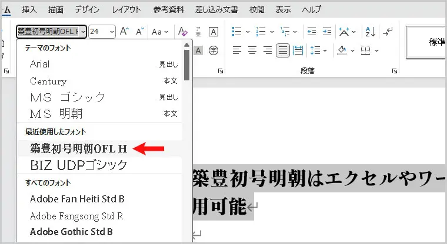
Task: Open paragraph settings dialog launcher
Action: (395, 71)
